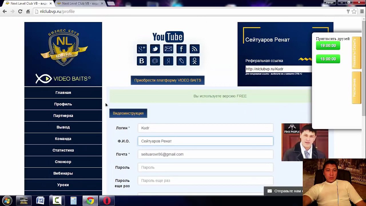Click the profile photo thumbnail
The height and width of the screenshot is (206, 366).
click(305, 142)
